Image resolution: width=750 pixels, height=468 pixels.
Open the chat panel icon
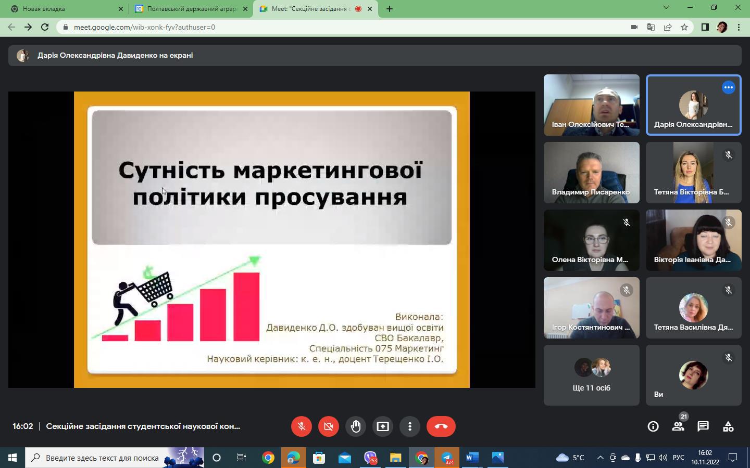703,426
